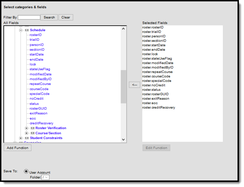Expand the Course/Section node
The image size is (244, 187).
pyautogui.click(x=27, y=133)
